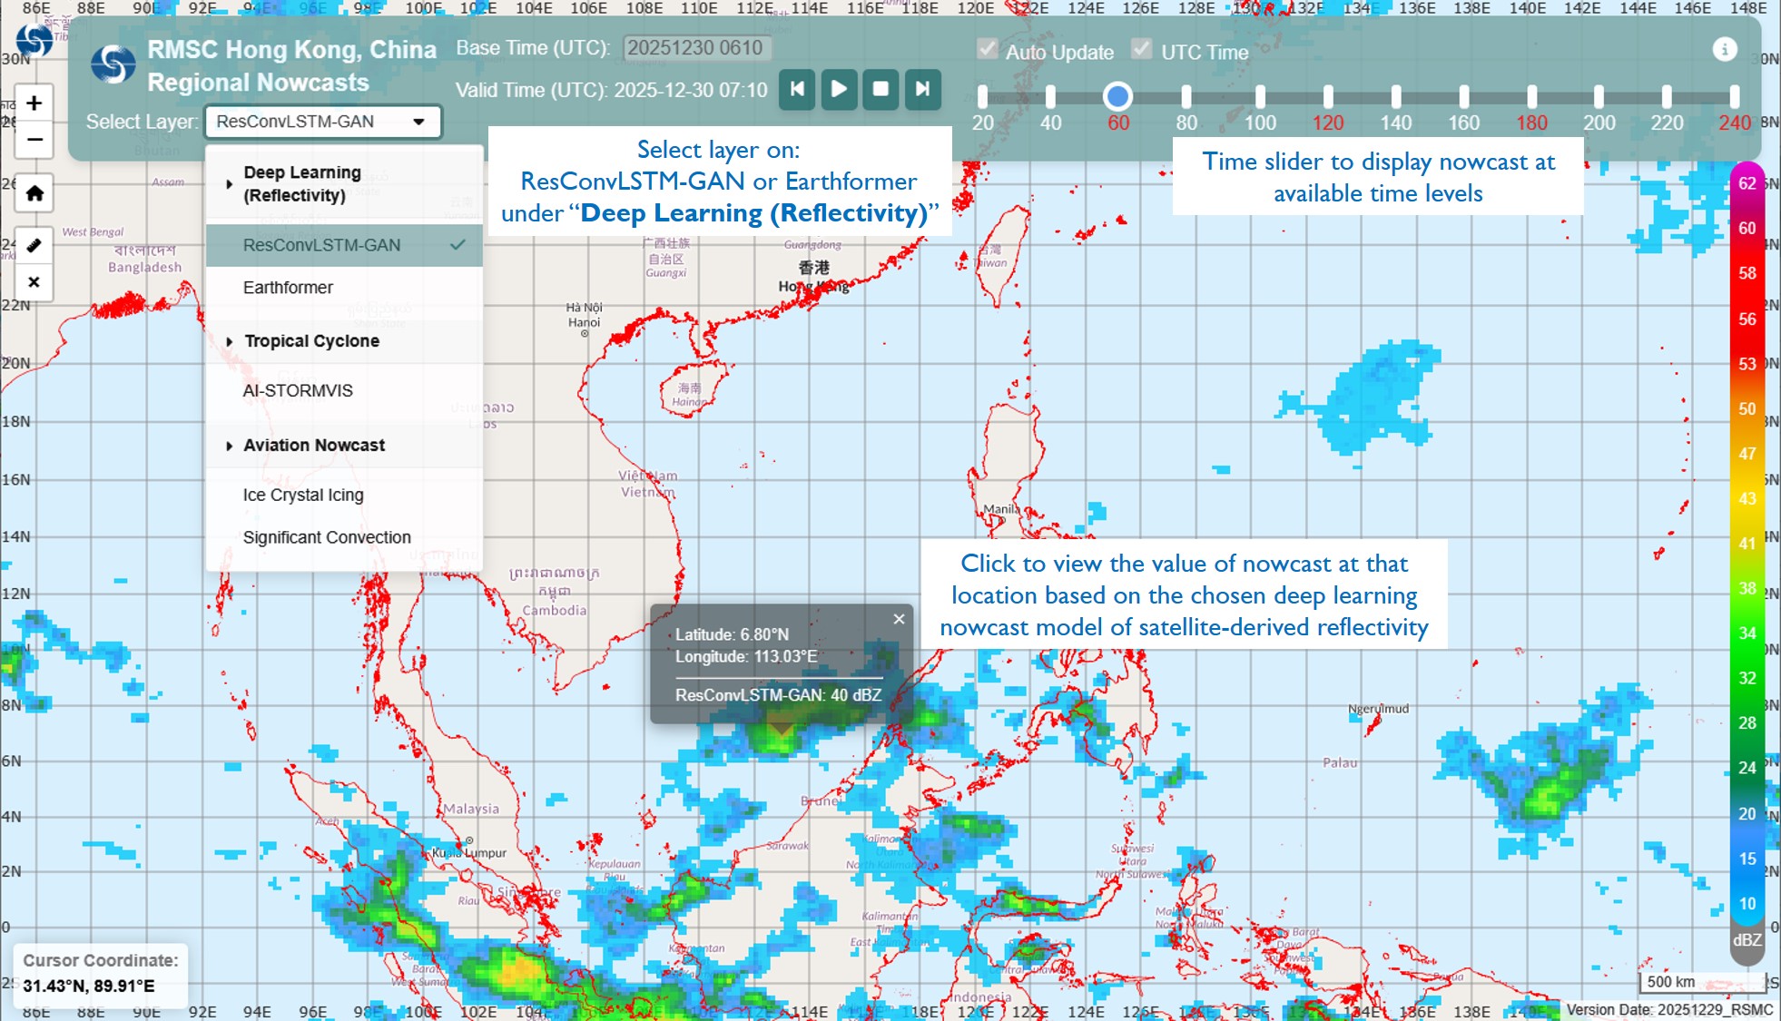Skip to the previous time frame
Screen dimensions: 1781x1021
[797, 89]
